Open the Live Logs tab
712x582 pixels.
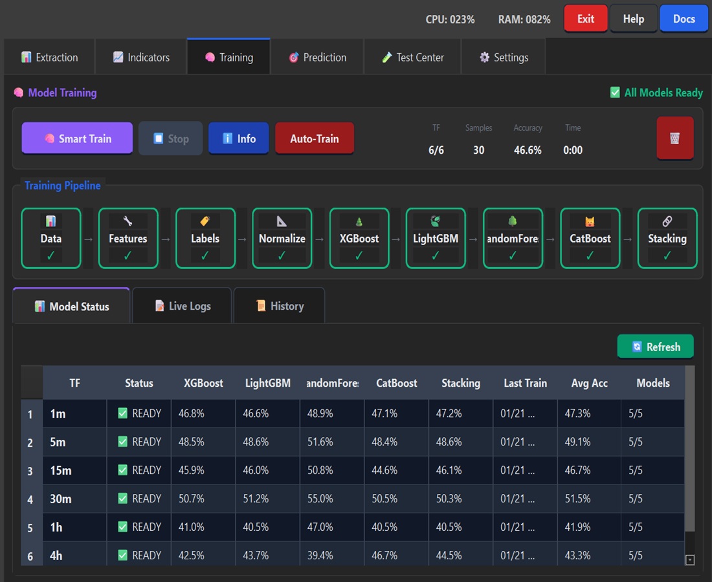click(182, 306)
